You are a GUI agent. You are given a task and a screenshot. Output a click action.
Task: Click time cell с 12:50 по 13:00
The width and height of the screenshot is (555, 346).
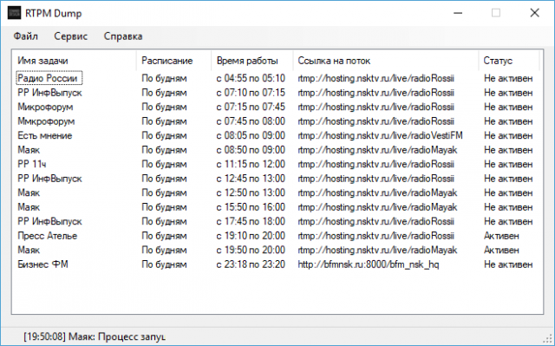(x=251, y=193)
